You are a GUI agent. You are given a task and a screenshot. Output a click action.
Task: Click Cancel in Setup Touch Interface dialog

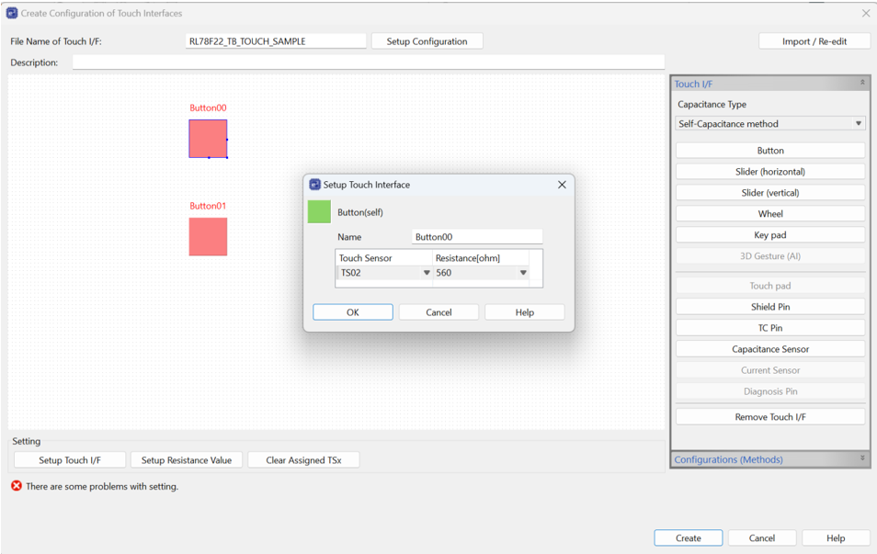point(438,312)
